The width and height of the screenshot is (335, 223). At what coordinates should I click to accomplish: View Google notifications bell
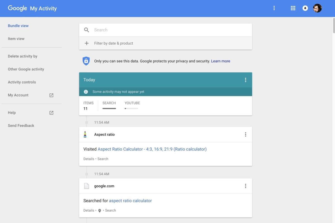click(x=305, y=8)
